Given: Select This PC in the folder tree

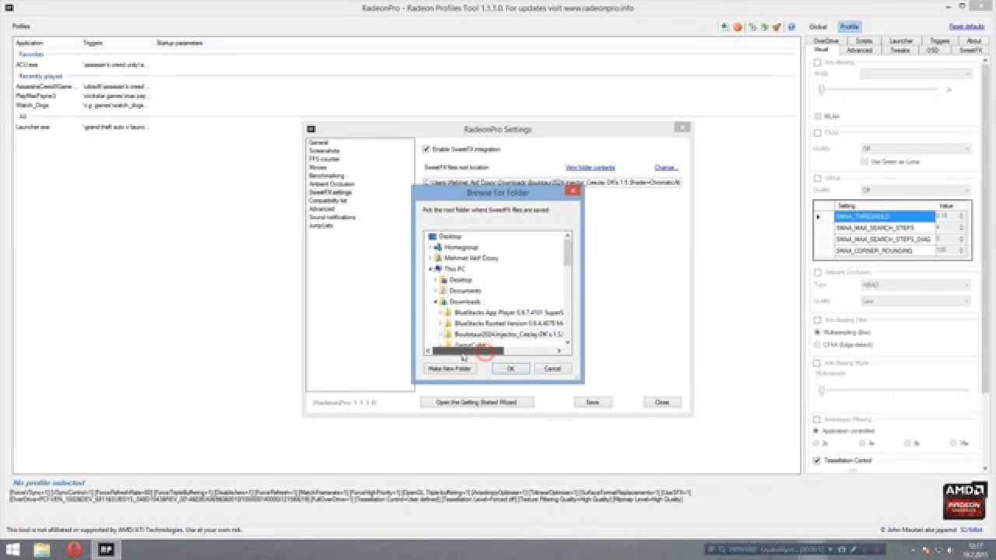Looking at the screenshot, I should coord(454,268).
